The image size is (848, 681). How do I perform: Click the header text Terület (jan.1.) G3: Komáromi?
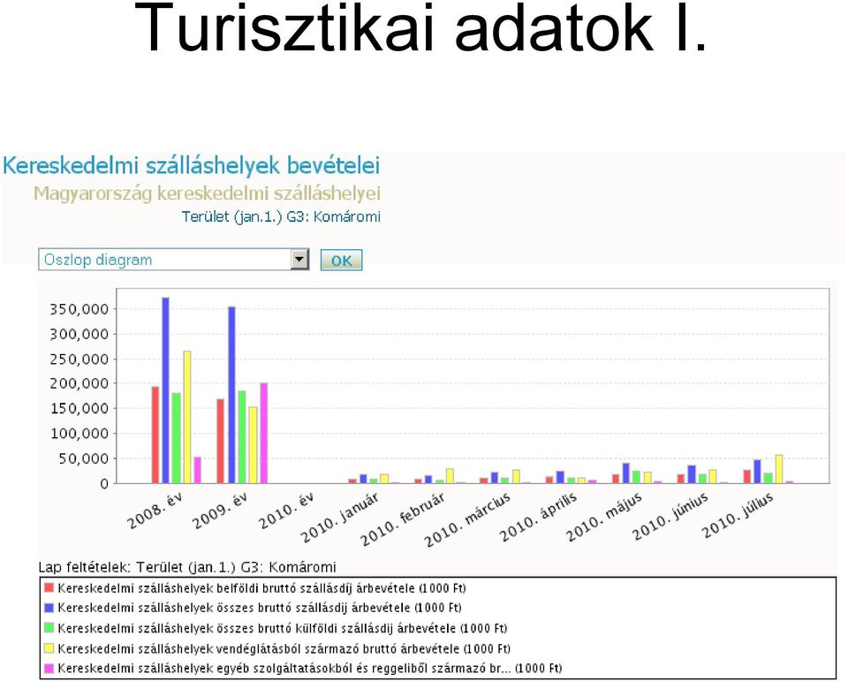[x=281, y=217]
